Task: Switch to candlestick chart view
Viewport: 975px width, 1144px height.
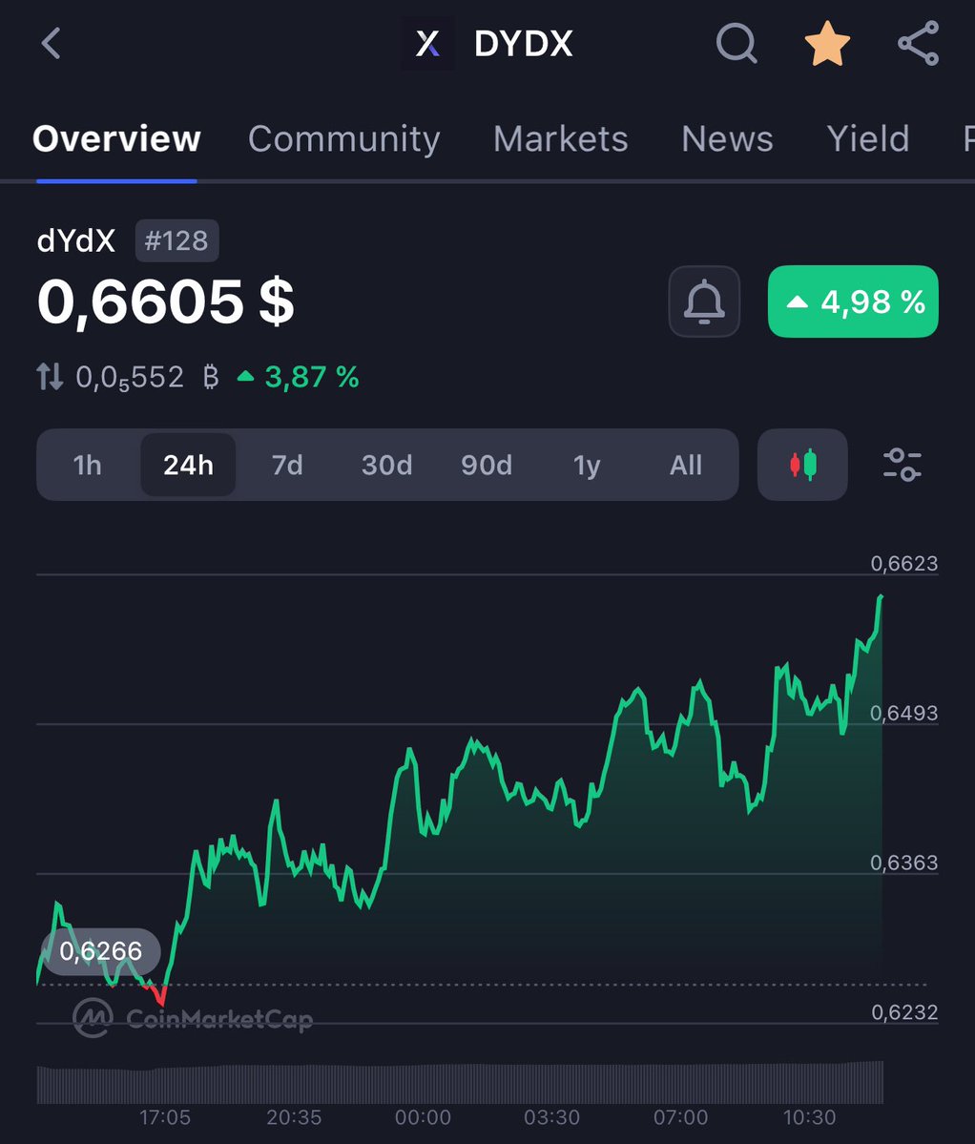Action: coord(802,465)
